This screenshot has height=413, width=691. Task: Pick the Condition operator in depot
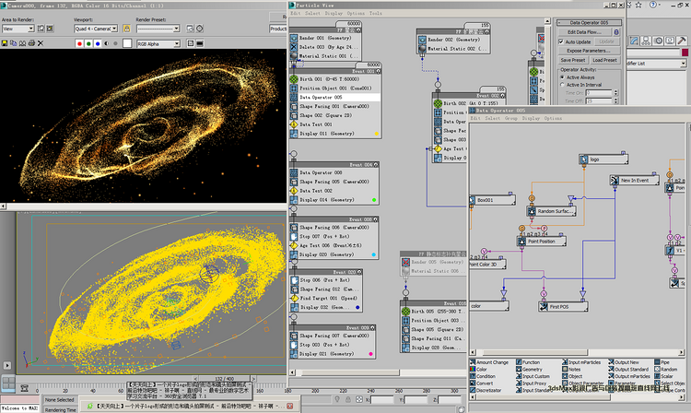click(483, 376)
